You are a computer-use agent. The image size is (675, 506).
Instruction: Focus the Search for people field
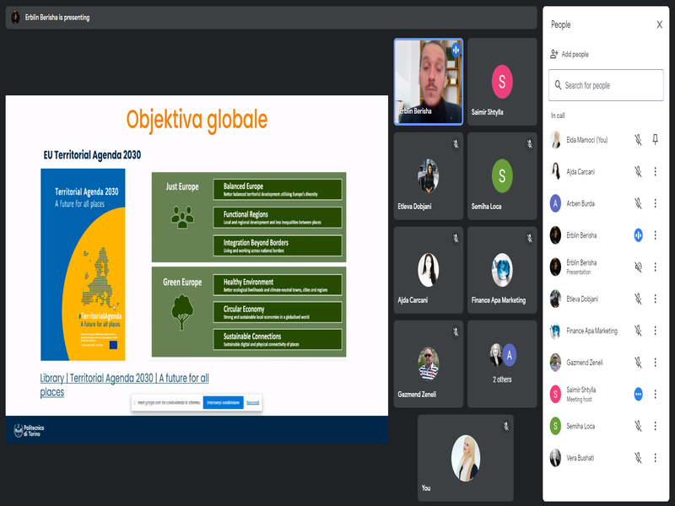pos(606,85)
